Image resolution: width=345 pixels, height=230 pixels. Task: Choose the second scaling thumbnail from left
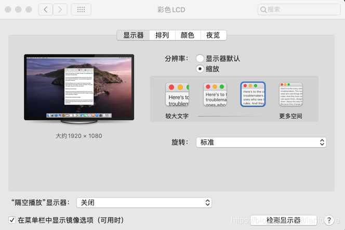pyautogui.click(x=215, y=94)
